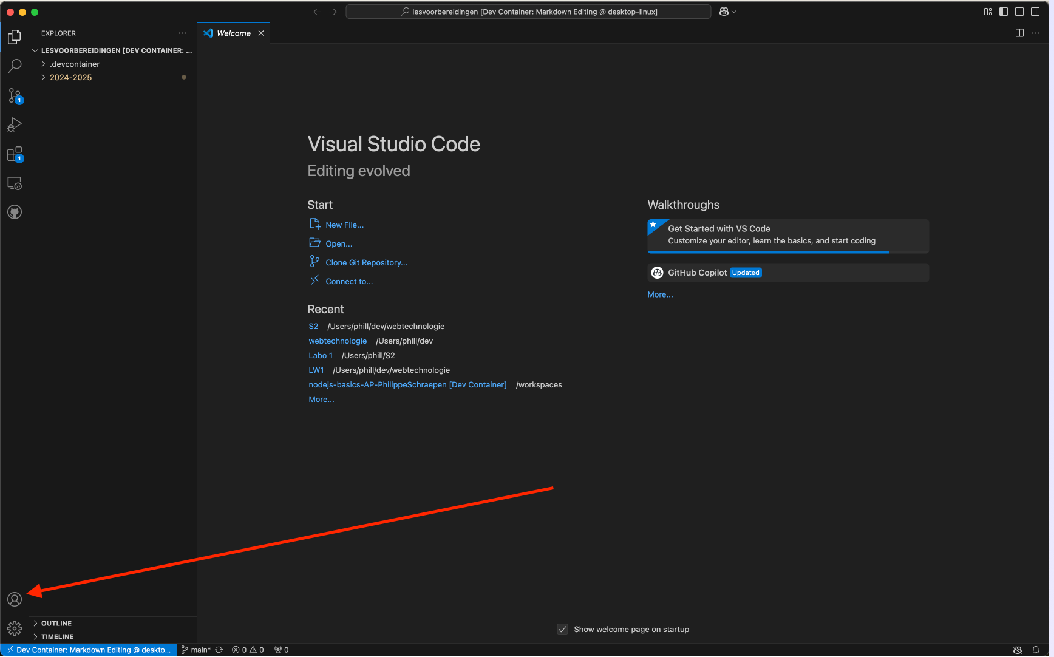This screenshot has height=657, width=1054.
Task: Open the Source Control view
Action: (x=15, y=95)
